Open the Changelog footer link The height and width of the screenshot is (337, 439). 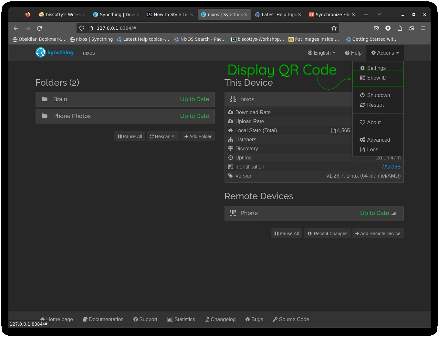[x=220, y=319]
